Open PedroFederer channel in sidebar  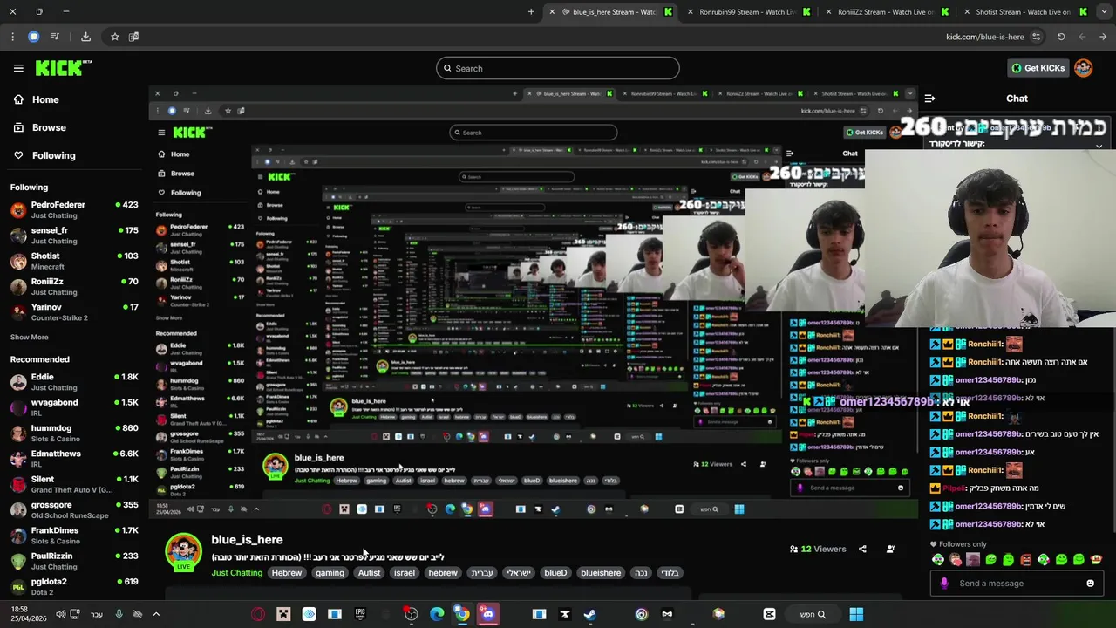(73, 210)
